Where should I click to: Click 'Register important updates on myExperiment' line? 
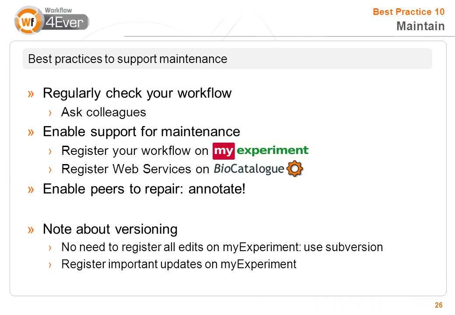[179, 264]
